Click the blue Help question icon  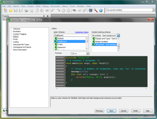point(101,10)
